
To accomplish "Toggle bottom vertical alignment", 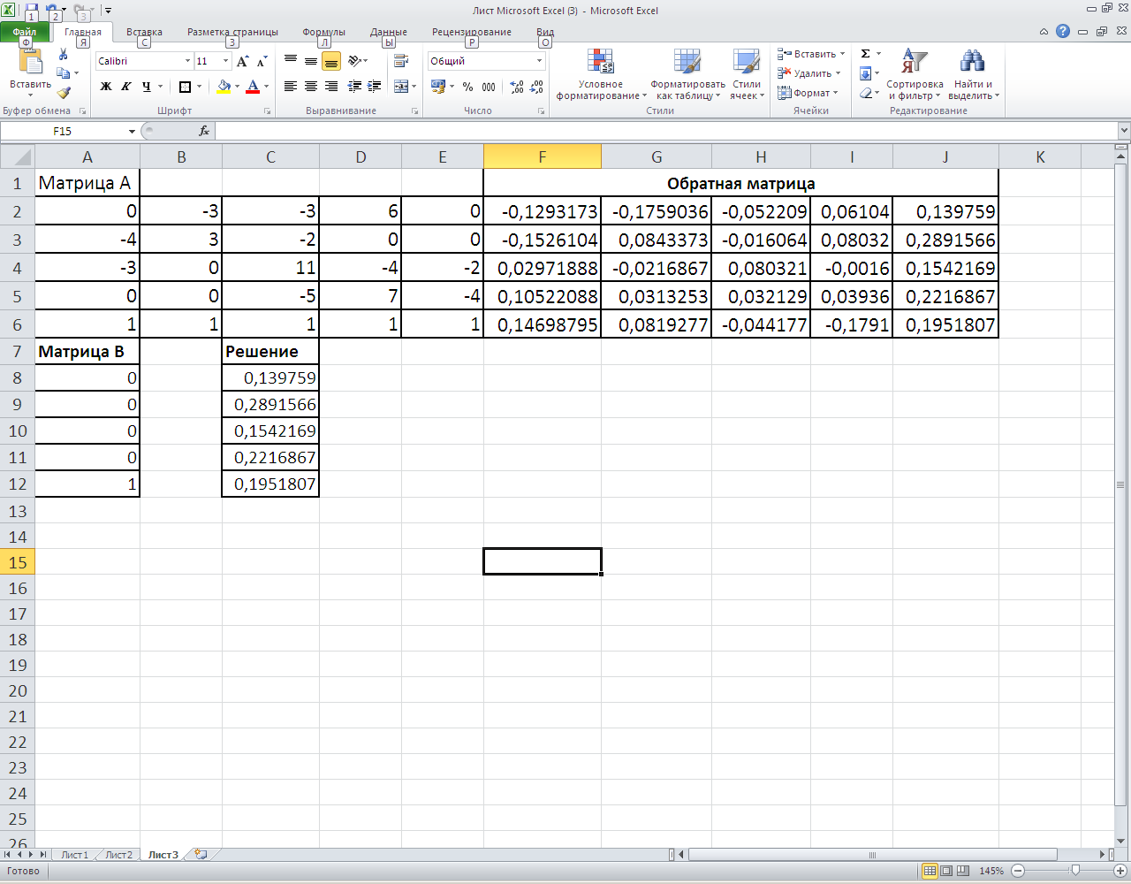I will (331, 61).
